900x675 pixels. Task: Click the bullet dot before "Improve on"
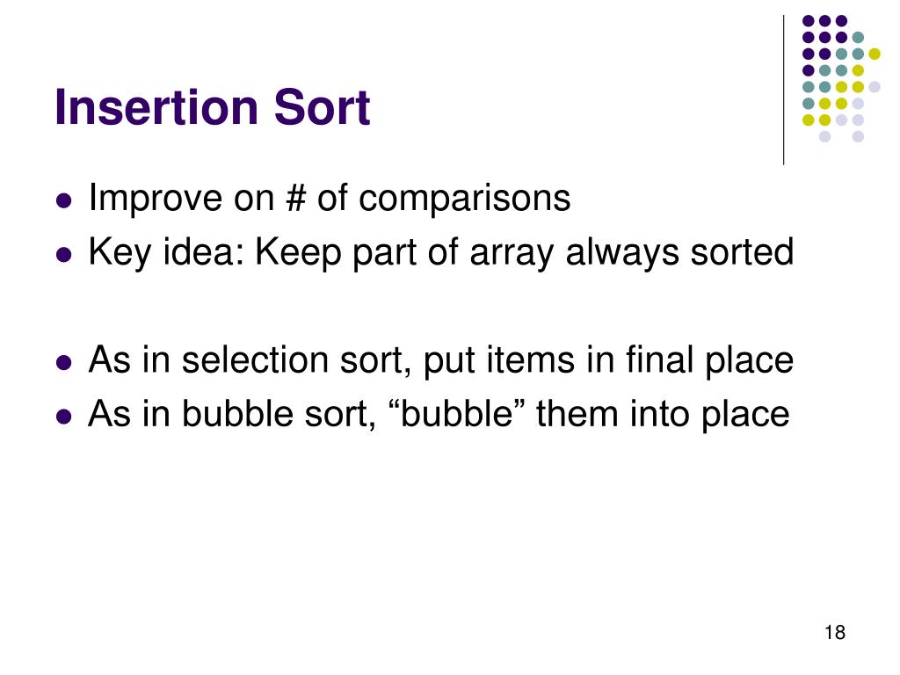pyautogui.click(x=64, y=201)
